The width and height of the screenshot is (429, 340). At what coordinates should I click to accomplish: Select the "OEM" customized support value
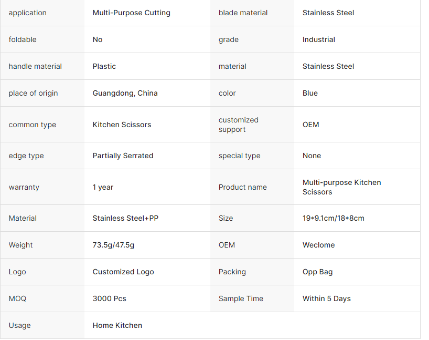pyautogui.click(x=310, y=125)
